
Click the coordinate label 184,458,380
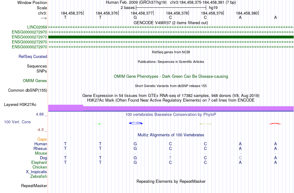[247, 13]
